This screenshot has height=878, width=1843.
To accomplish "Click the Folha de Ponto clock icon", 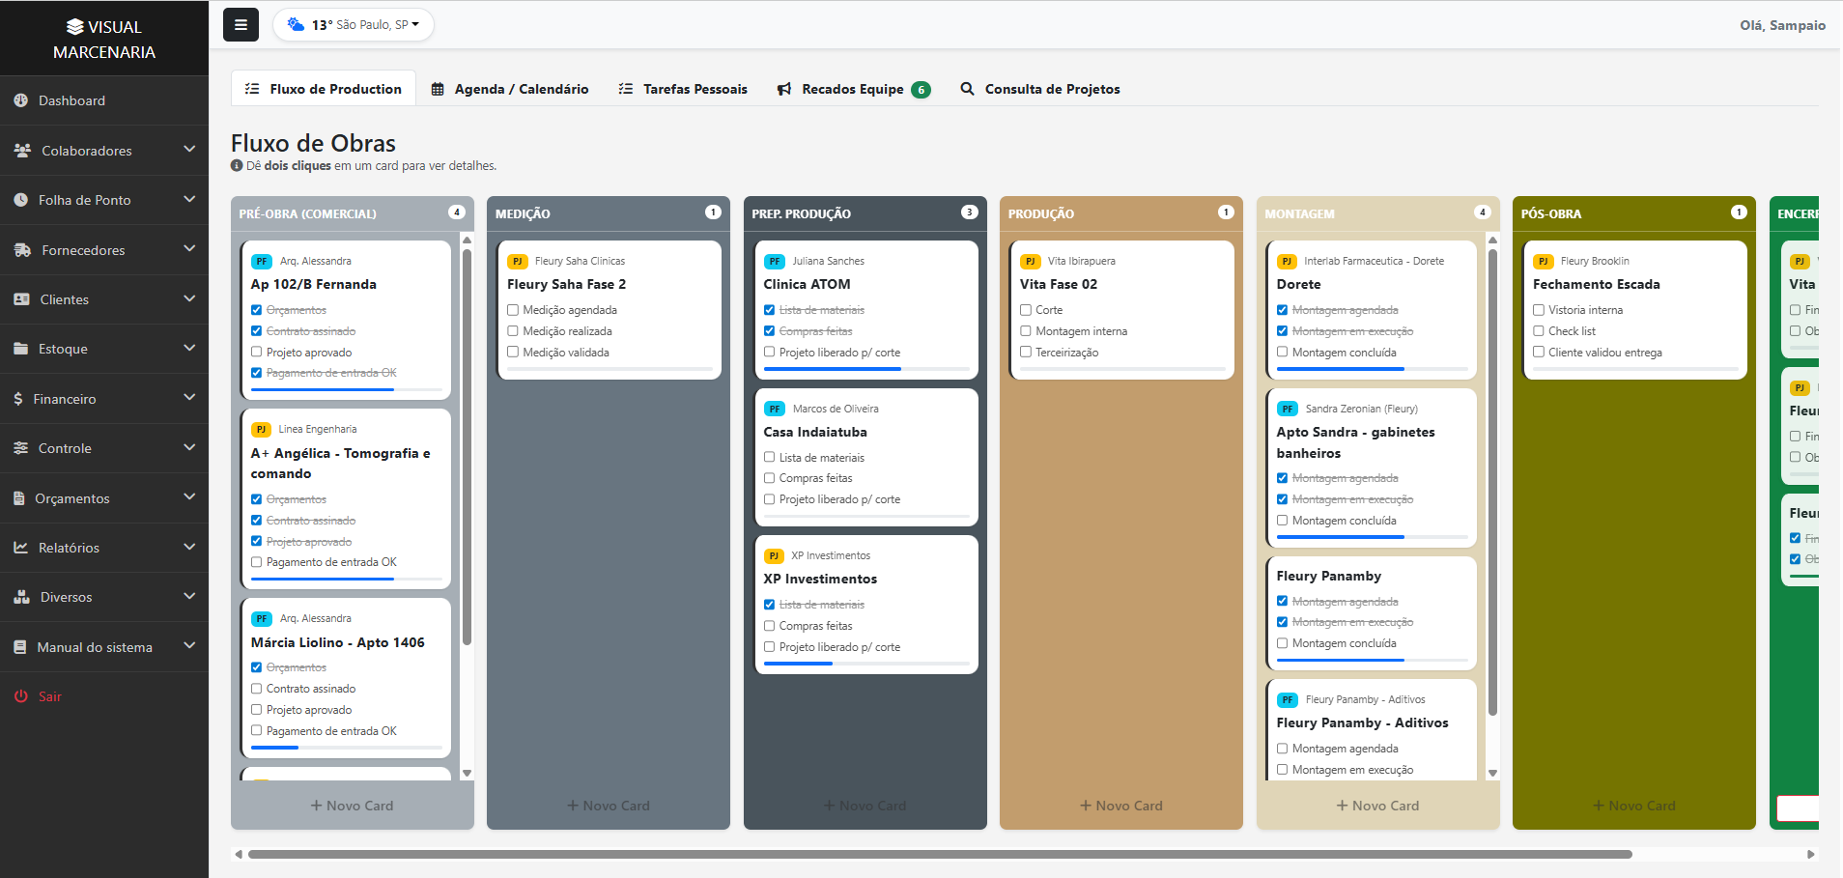I will coord(21,200).
